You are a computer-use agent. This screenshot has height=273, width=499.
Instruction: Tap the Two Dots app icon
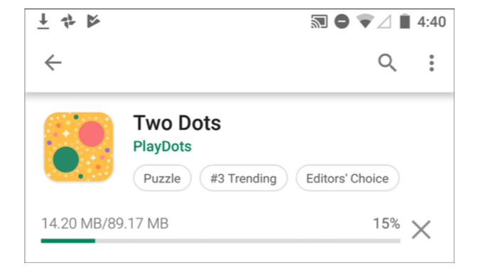click(79, 146)
